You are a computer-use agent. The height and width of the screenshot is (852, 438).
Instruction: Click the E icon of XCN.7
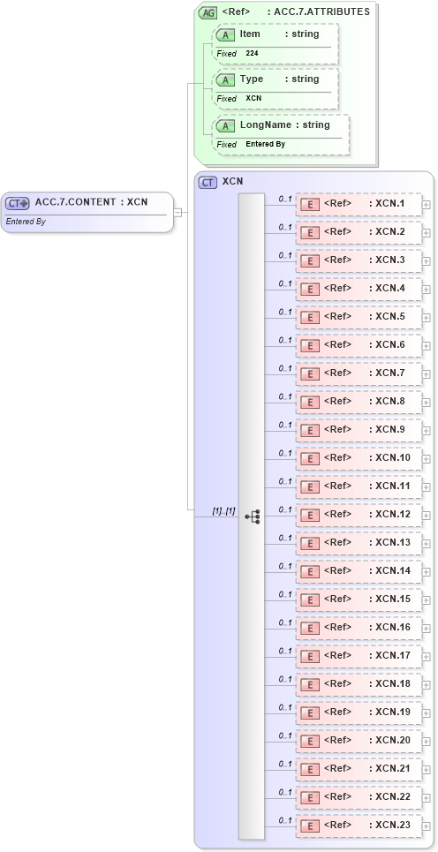point(310,374)
